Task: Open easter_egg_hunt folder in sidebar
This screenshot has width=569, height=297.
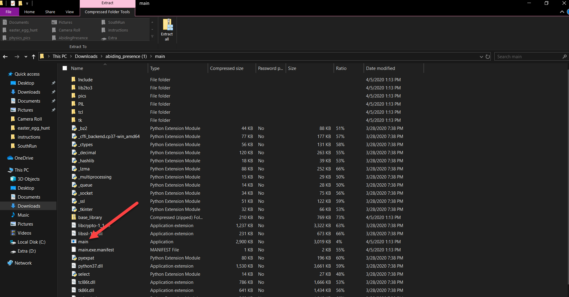Action: [x=34, y=128]
